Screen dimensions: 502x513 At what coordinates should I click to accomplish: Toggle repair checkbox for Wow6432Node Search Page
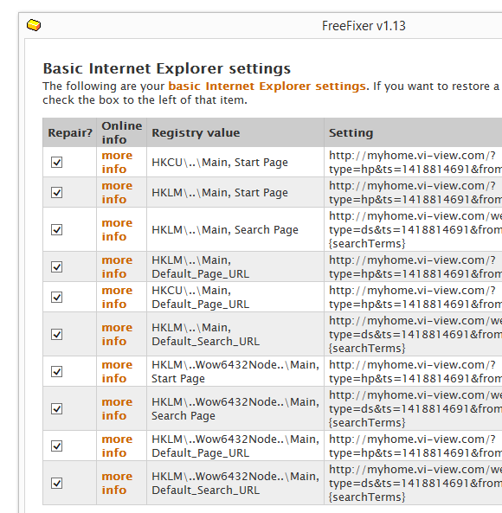56,408
